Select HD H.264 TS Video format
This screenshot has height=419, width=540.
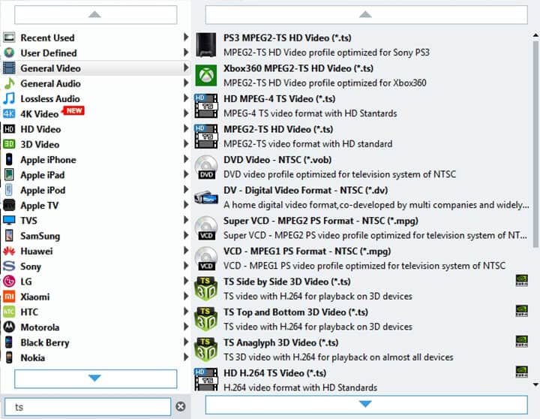tap(361, 381)
